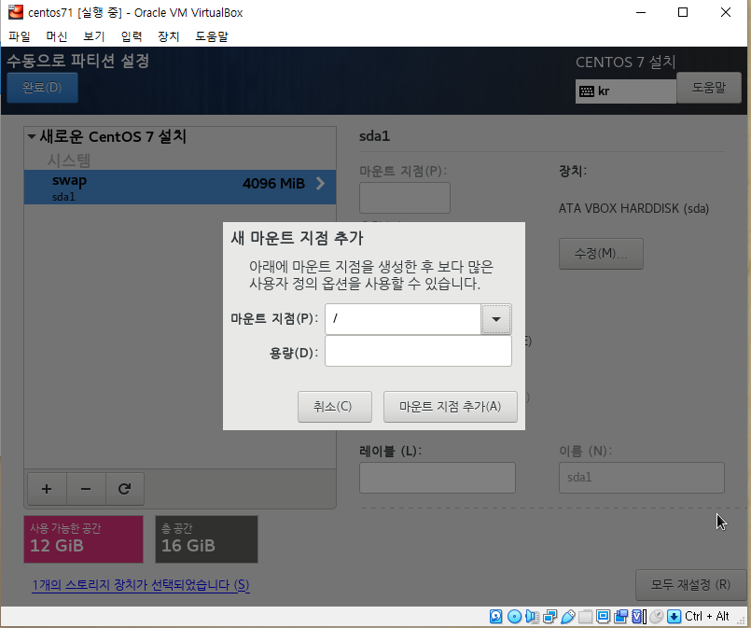Minimize the VirtualBox window
This screenshot has width=751, height=628.
641,12
